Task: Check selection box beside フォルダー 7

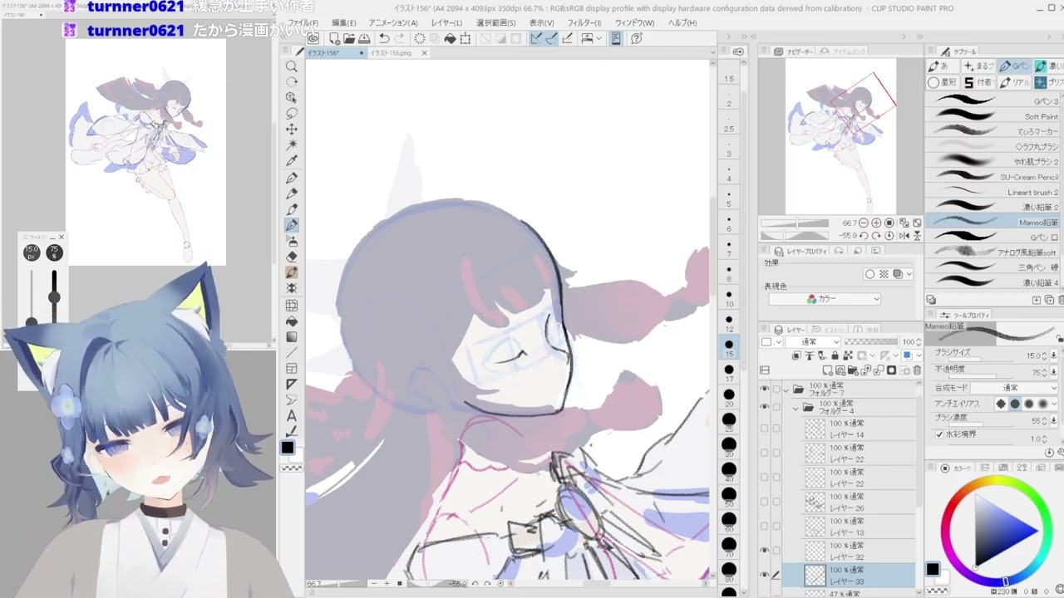Action: click(776, 389)
